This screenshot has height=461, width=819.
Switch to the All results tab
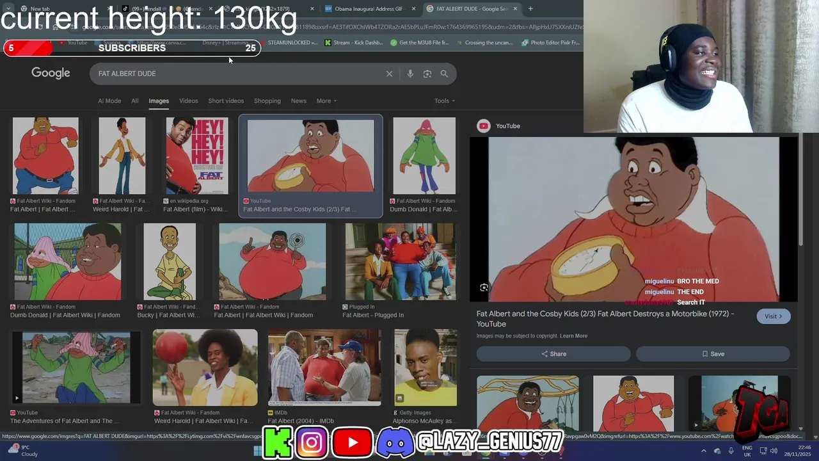134,101
